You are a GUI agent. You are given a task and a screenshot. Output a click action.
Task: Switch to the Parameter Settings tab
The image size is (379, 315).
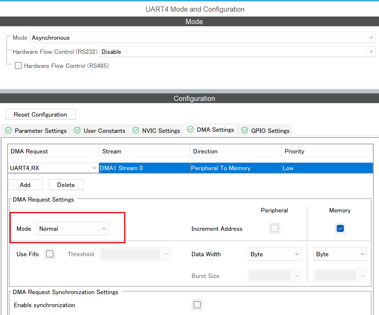coord(41,130)
